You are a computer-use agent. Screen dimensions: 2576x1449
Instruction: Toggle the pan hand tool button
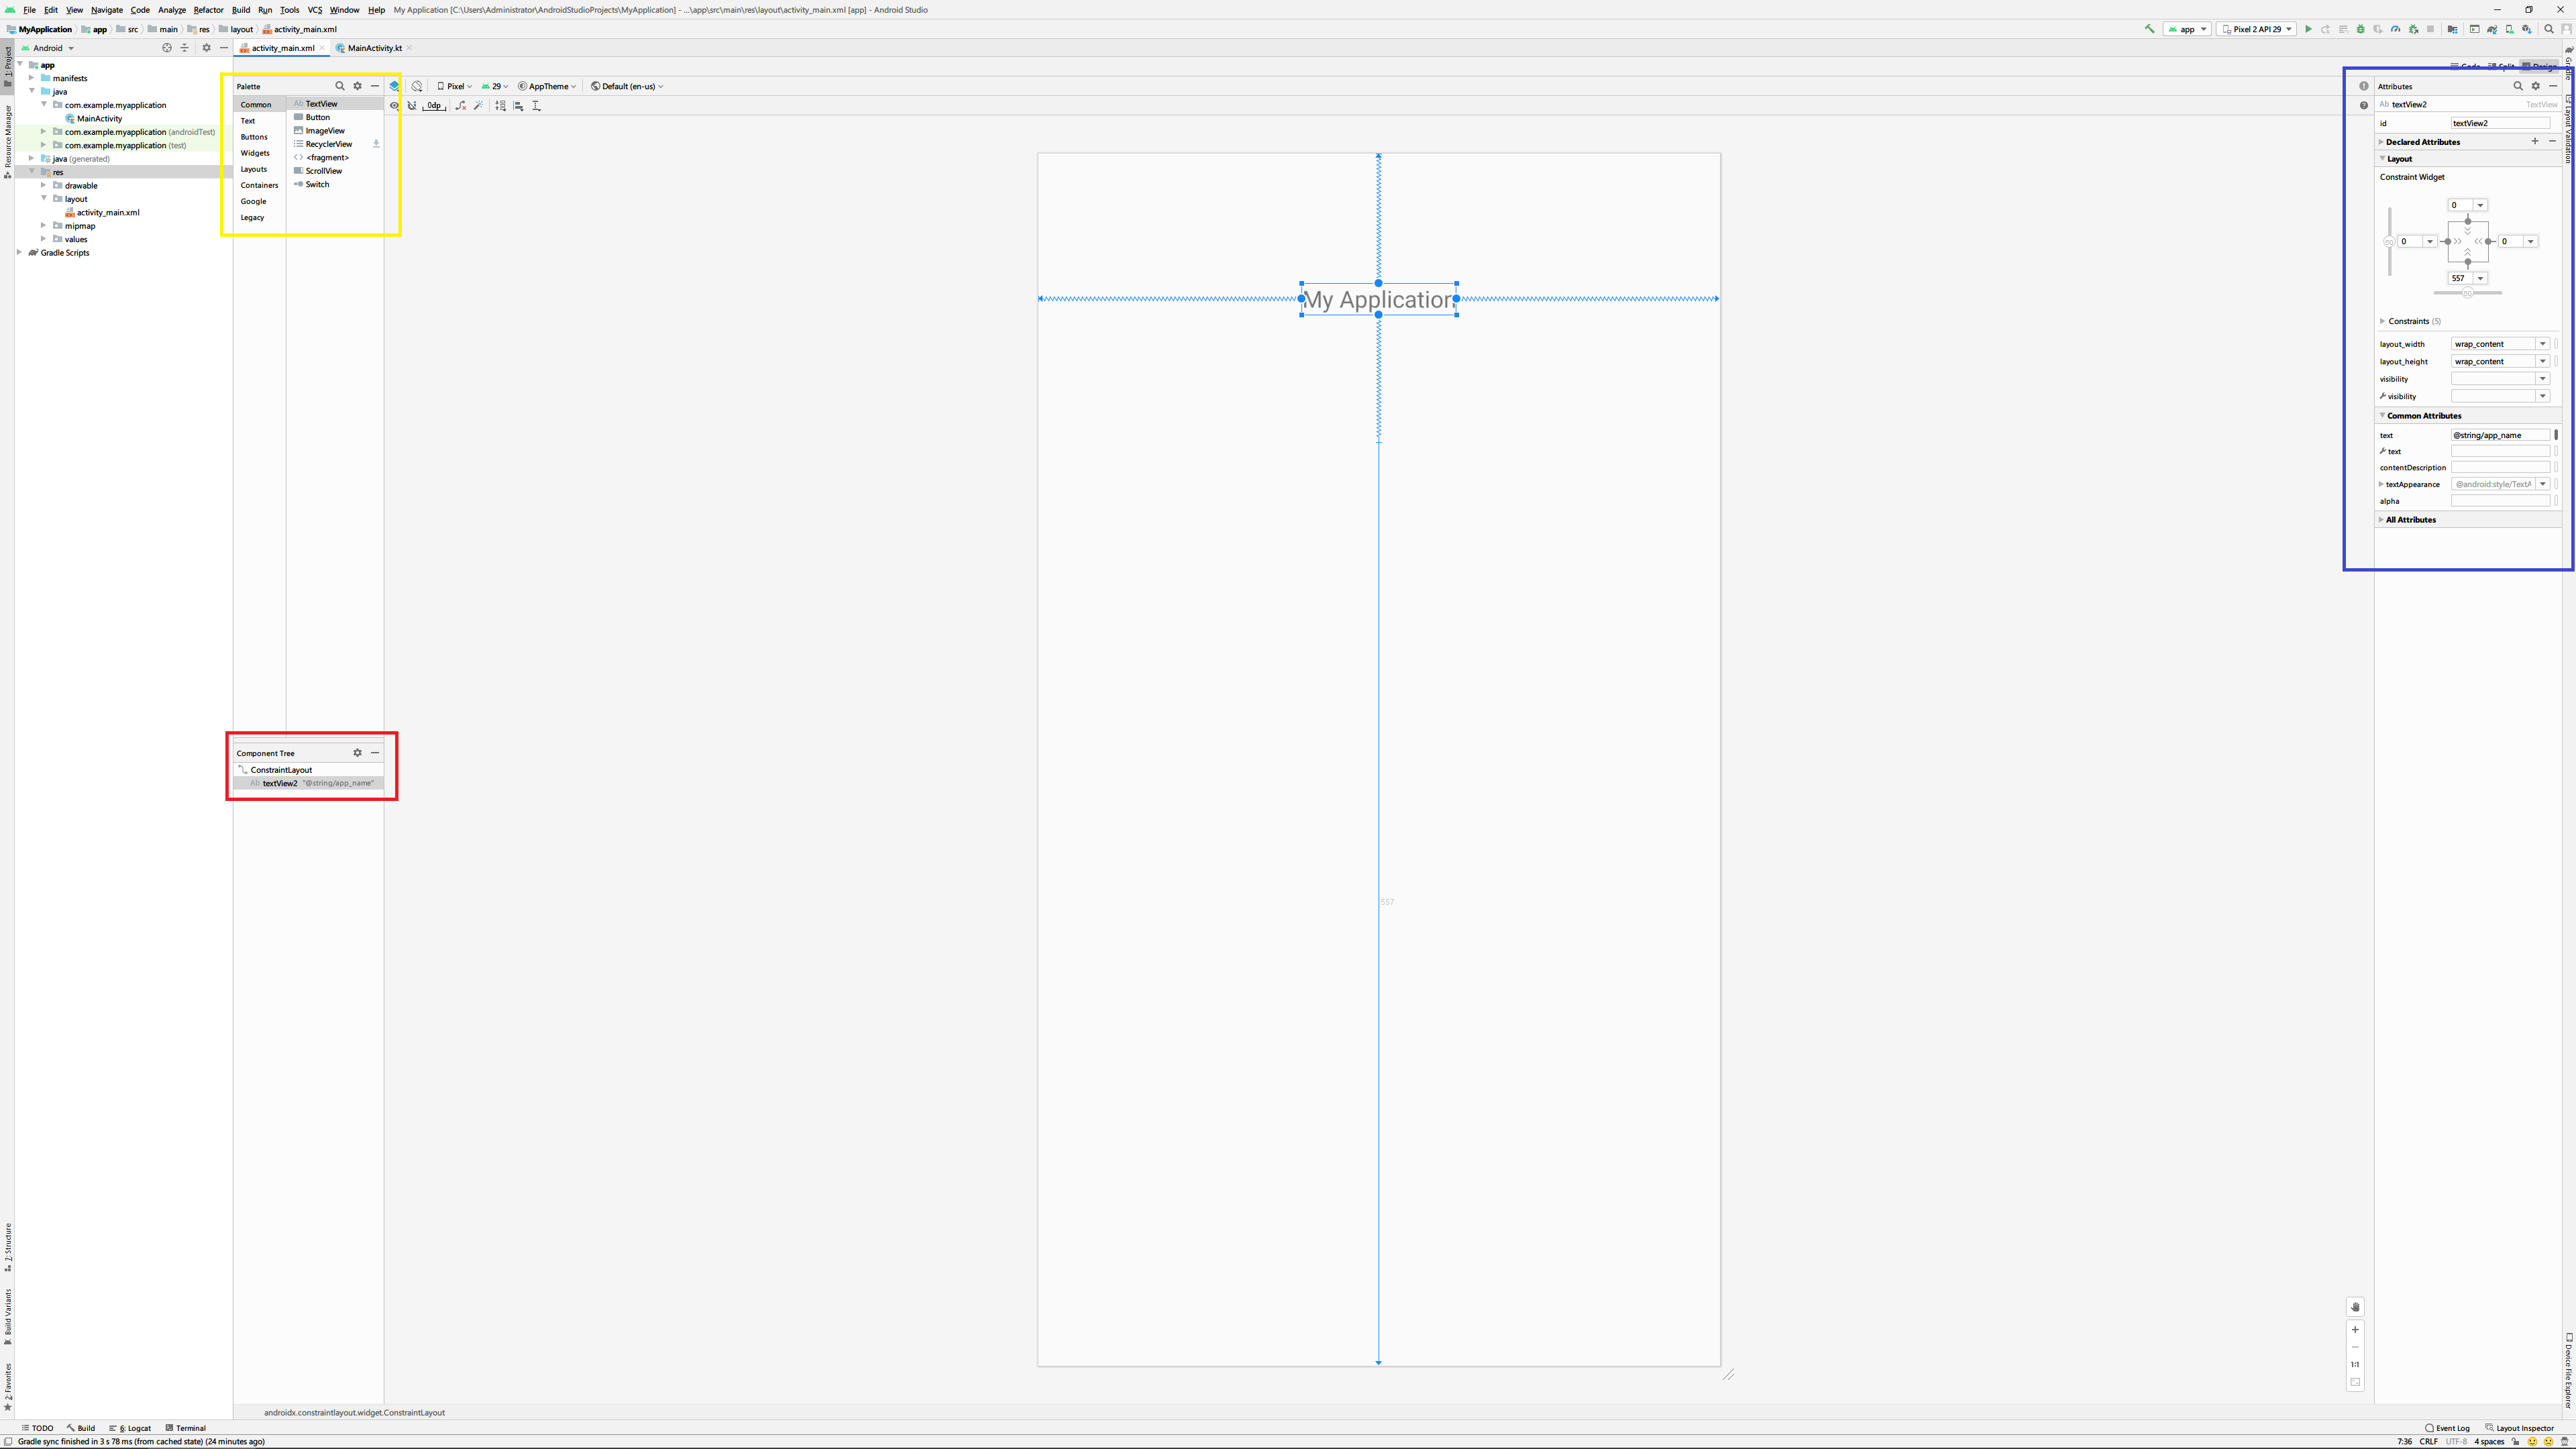[x=2355, y=1307]
